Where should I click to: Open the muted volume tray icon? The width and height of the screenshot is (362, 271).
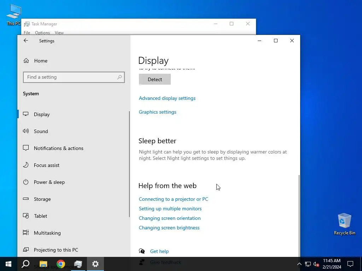pos(316,264)
